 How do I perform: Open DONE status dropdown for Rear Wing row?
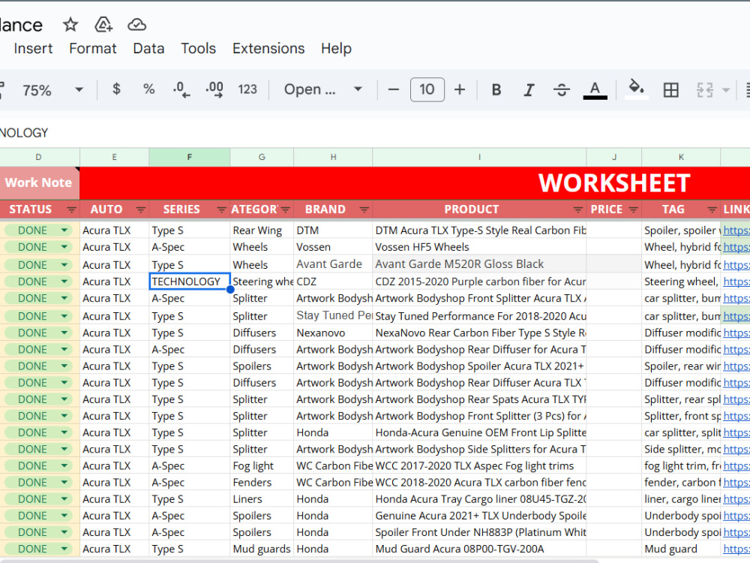64,230
